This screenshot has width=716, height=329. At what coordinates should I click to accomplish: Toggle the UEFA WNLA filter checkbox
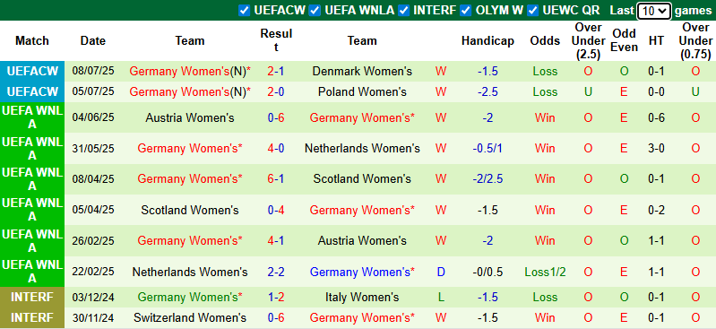click(315, 11)
